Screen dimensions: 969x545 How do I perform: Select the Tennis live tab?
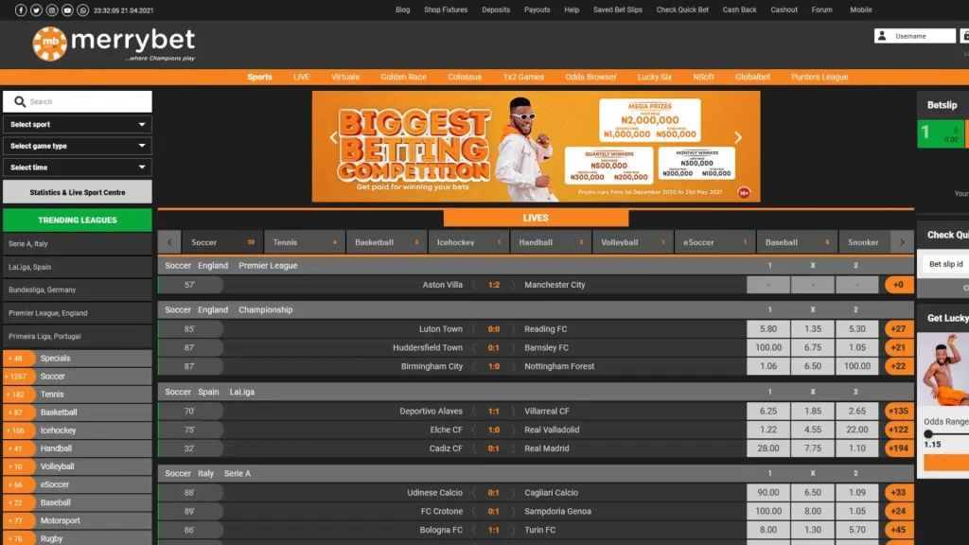pyautogui.click(x=305, y=242)
